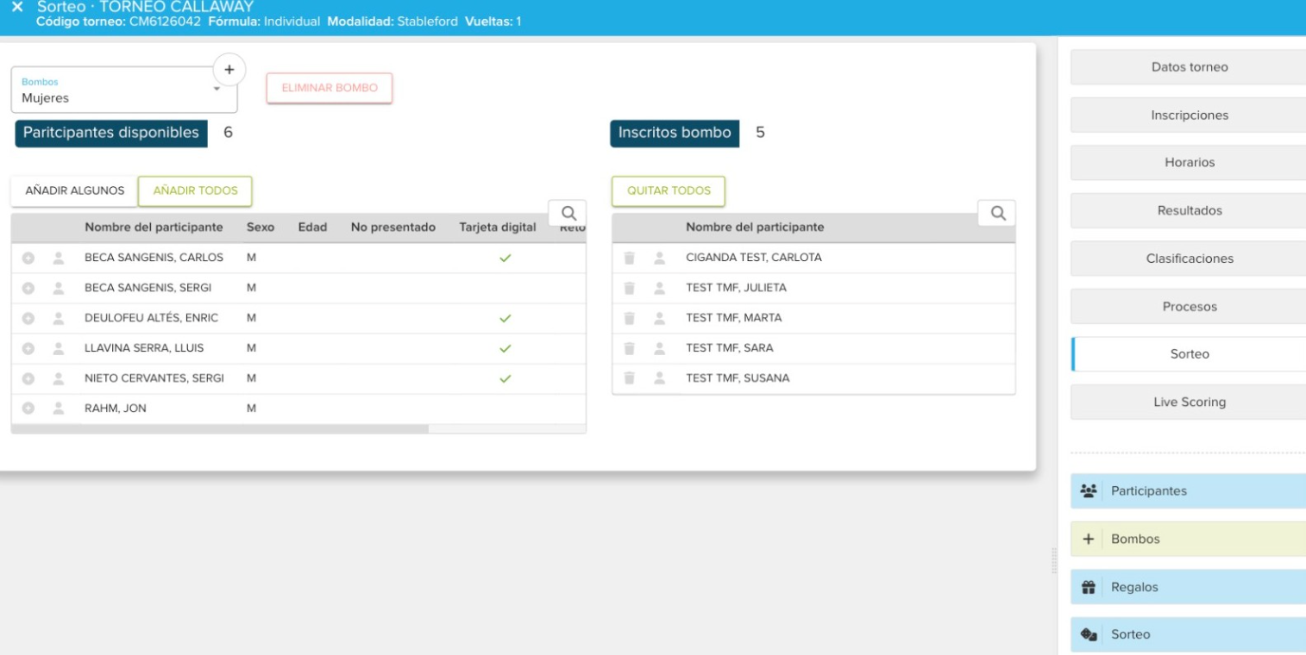Viewport: 1306px width, 655px height.
Task: Open the Inscripciones tab in sidebar
Action: (1189, 115)
